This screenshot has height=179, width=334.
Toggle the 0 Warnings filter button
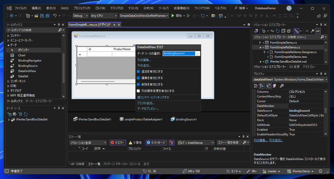tap(135, 143)
